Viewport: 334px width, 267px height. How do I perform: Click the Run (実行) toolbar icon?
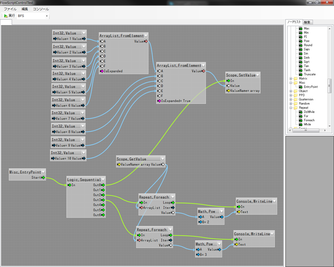click(x=6, y=16)
